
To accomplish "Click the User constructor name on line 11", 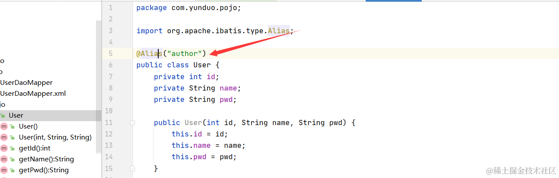I will [193, 122].
